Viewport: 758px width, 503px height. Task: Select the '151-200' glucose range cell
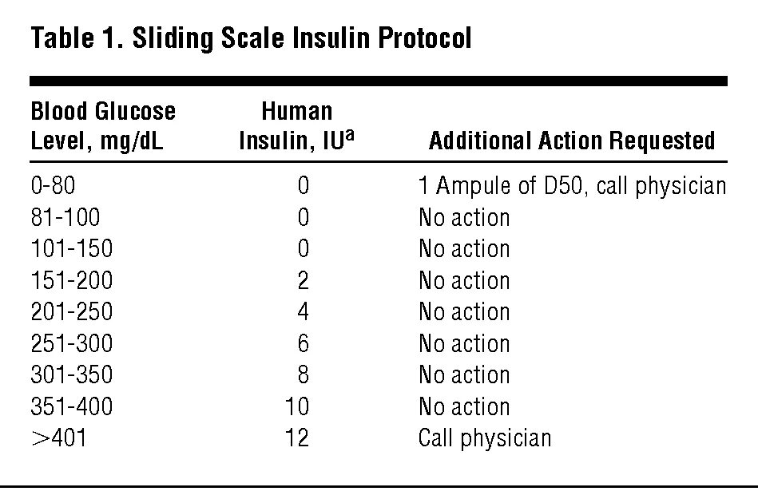click(72, 280)
